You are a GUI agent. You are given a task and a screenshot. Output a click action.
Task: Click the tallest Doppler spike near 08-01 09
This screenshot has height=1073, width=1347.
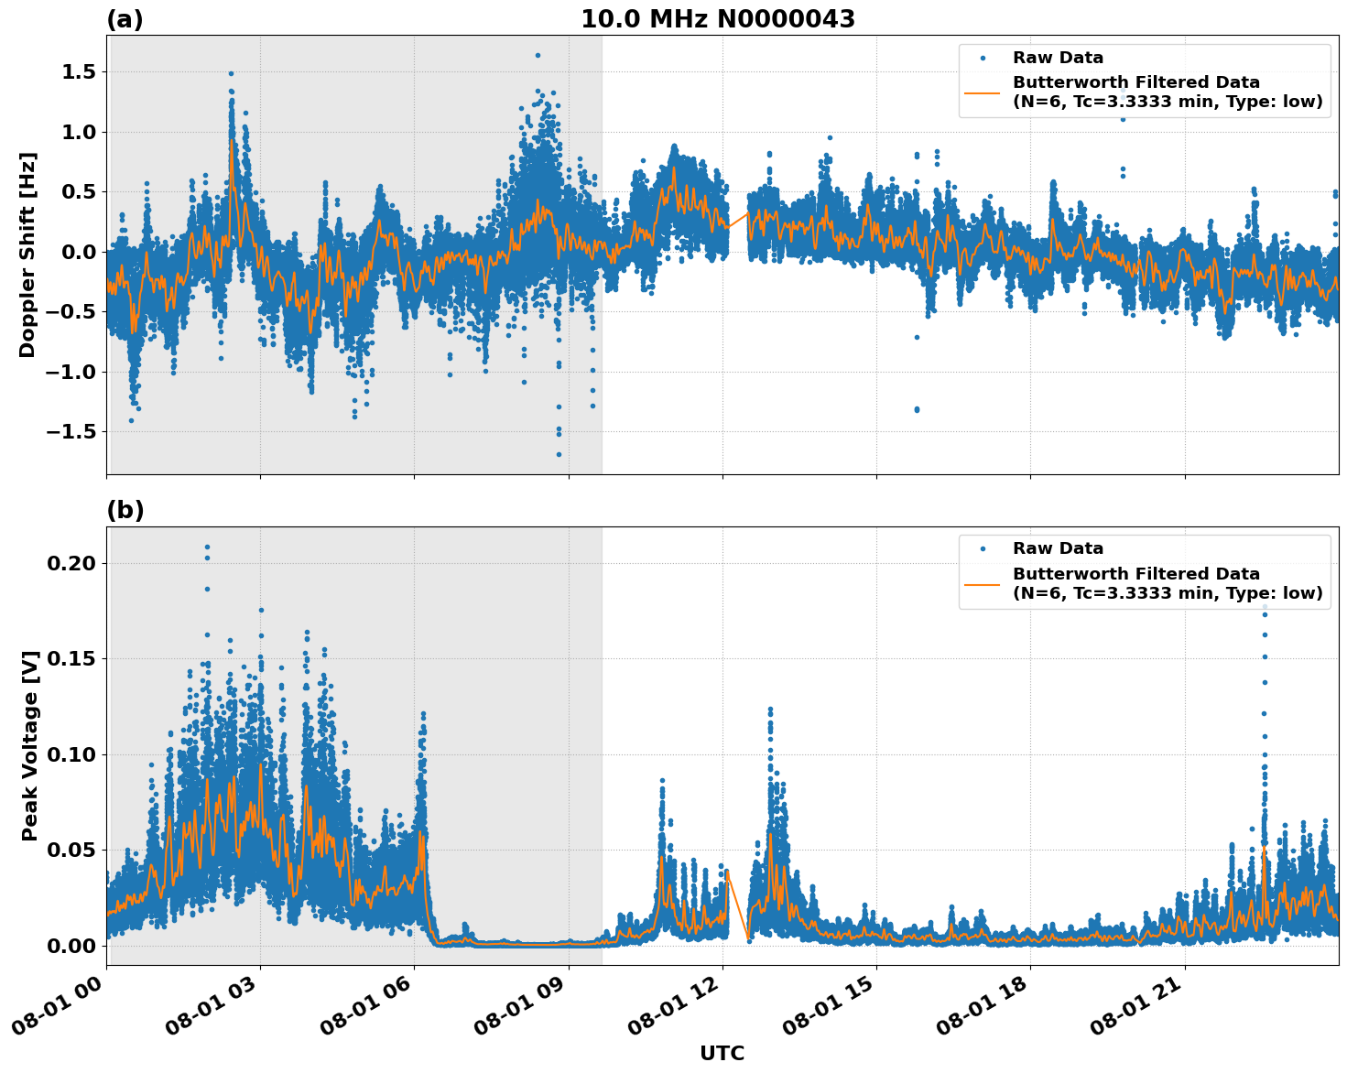tap(538, 56)
